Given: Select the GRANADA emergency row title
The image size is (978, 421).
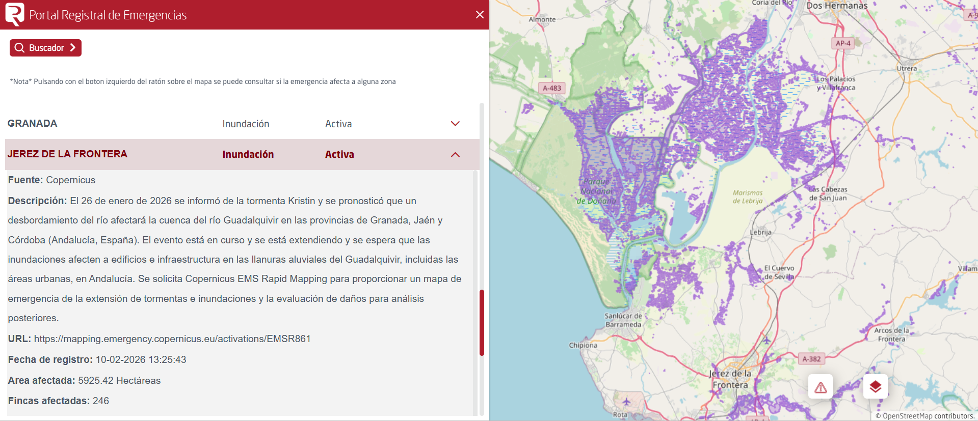Looking at the screenshot, I should 33,124.
